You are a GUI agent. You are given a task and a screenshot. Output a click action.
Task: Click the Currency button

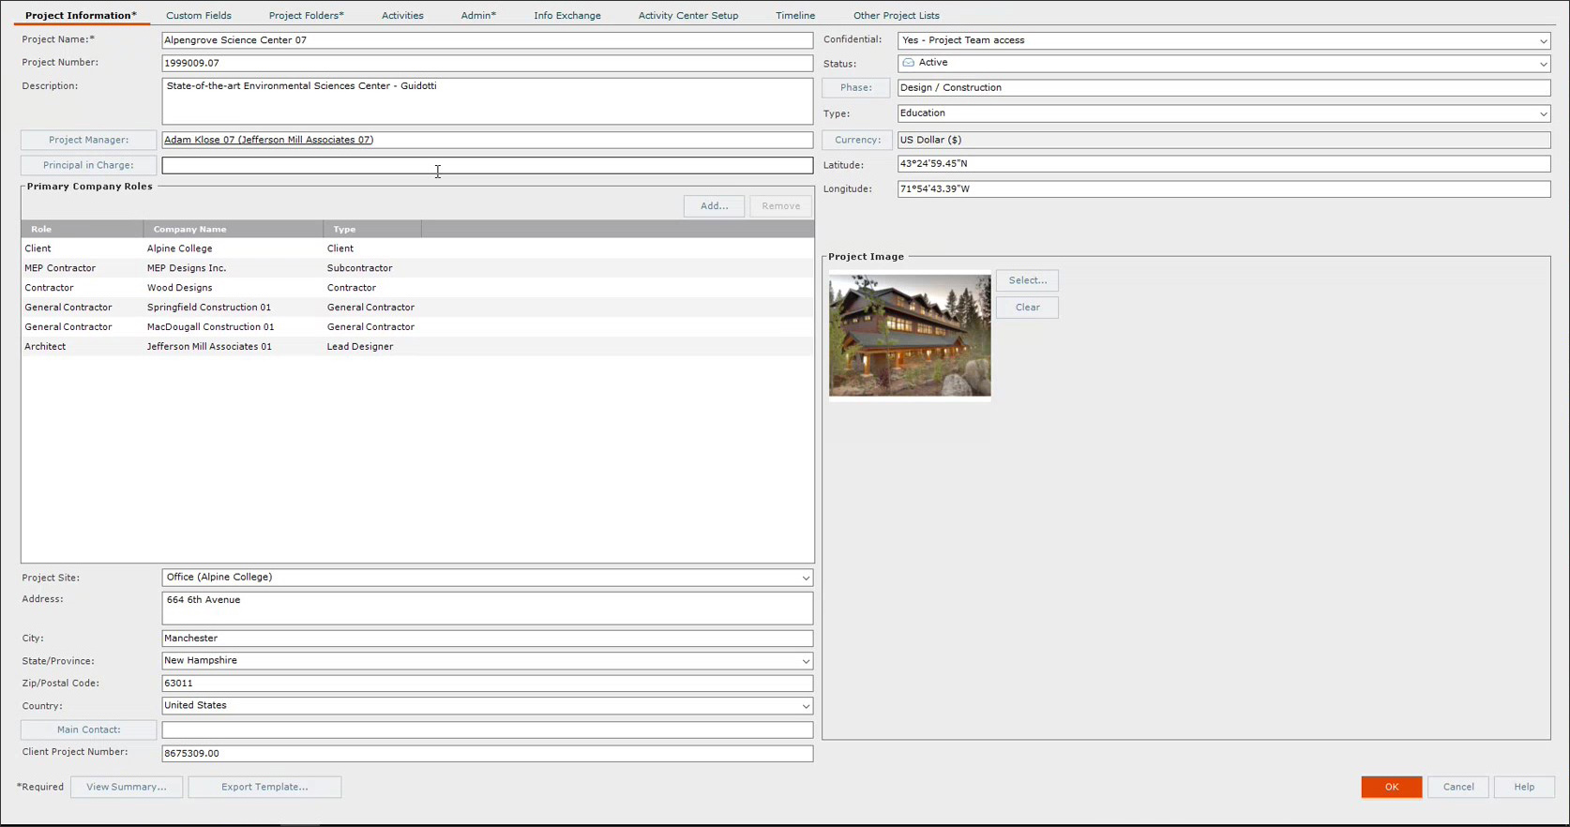(857, 140)
